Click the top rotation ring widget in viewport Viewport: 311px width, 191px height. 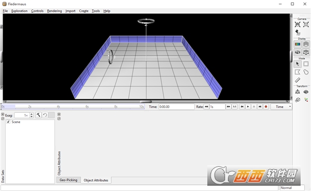[146, 21]
